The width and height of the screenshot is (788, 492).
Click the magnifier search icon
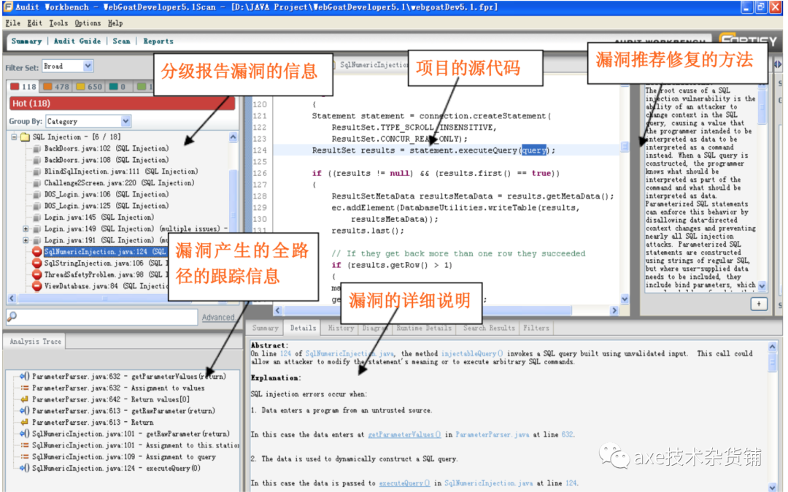12,317
